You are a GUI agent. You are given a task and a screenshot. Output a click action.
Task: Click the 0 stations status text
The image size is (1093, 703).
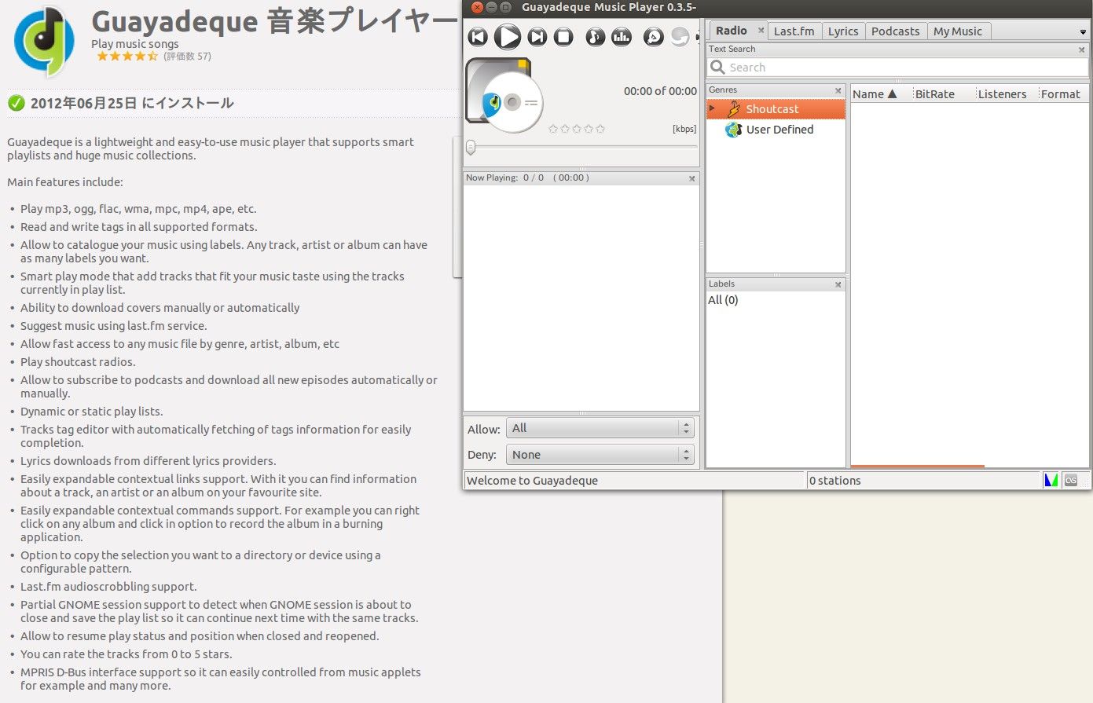pyautogui.click(x=835, y=481)
